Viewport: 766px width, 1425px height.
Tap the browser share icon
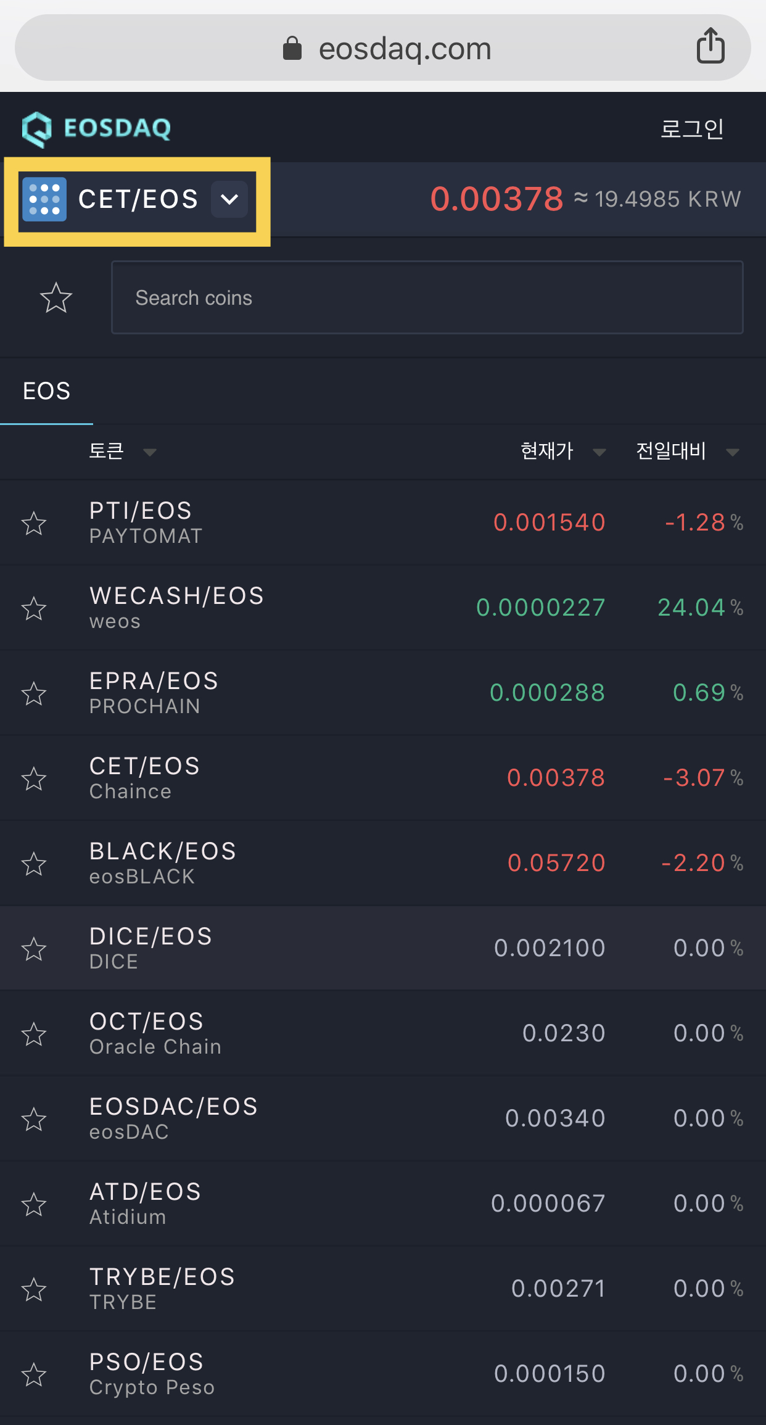(710, 46)
